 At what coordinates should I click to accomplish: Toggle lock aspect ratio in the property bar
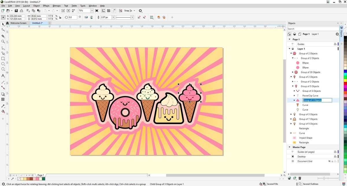pos(60,17)
